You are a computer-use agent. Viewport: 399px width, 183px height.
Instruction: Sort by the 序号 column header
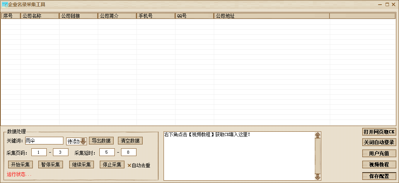pyautogui.click(x=11, y=16)
